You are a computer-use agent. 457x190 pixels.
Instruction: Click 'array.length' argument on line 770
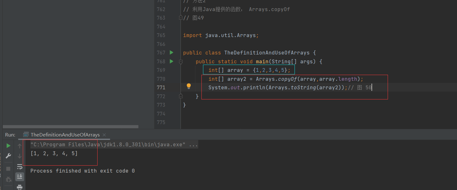tap(338, 79)
